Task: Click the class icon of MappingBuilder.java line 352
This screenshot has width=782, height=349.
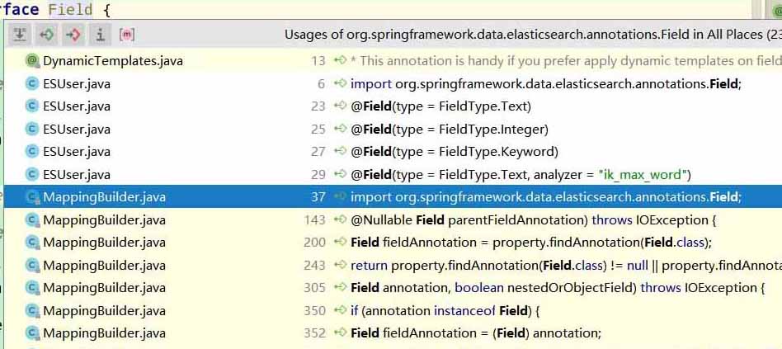Action: click(x=33, y=333)
